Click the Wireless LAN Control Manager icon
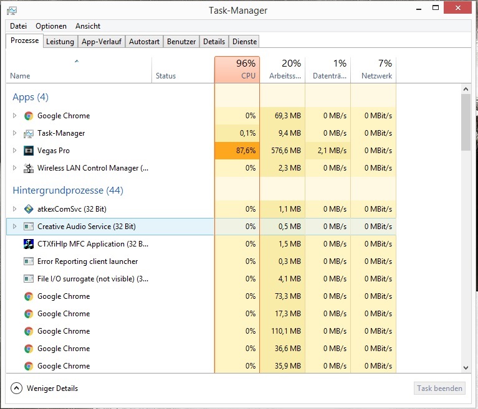This screenshot has height=409, width=478. coord(29,168)
